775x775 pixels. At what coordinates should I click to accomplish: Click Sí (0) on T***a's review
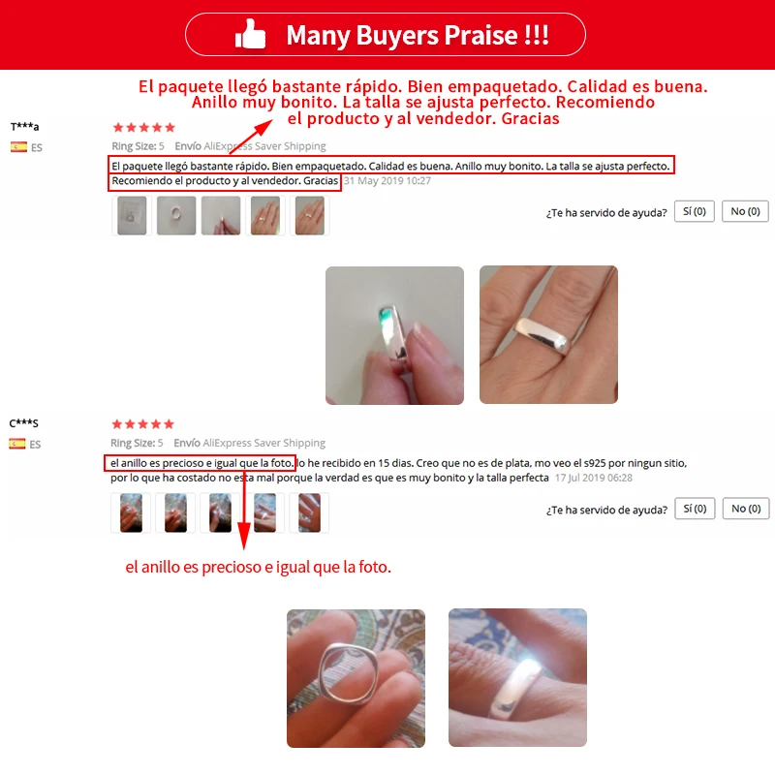pyautogui.click(x=694, y=211)
